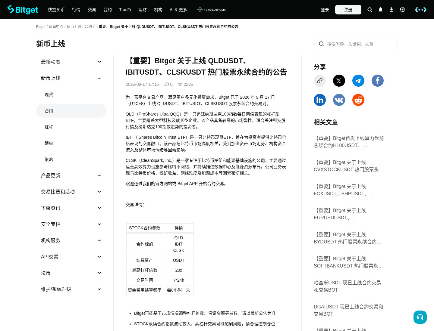Screen dimensions: 434x331
Task: Open the app download icon
Action: click(x=392, y=10)
